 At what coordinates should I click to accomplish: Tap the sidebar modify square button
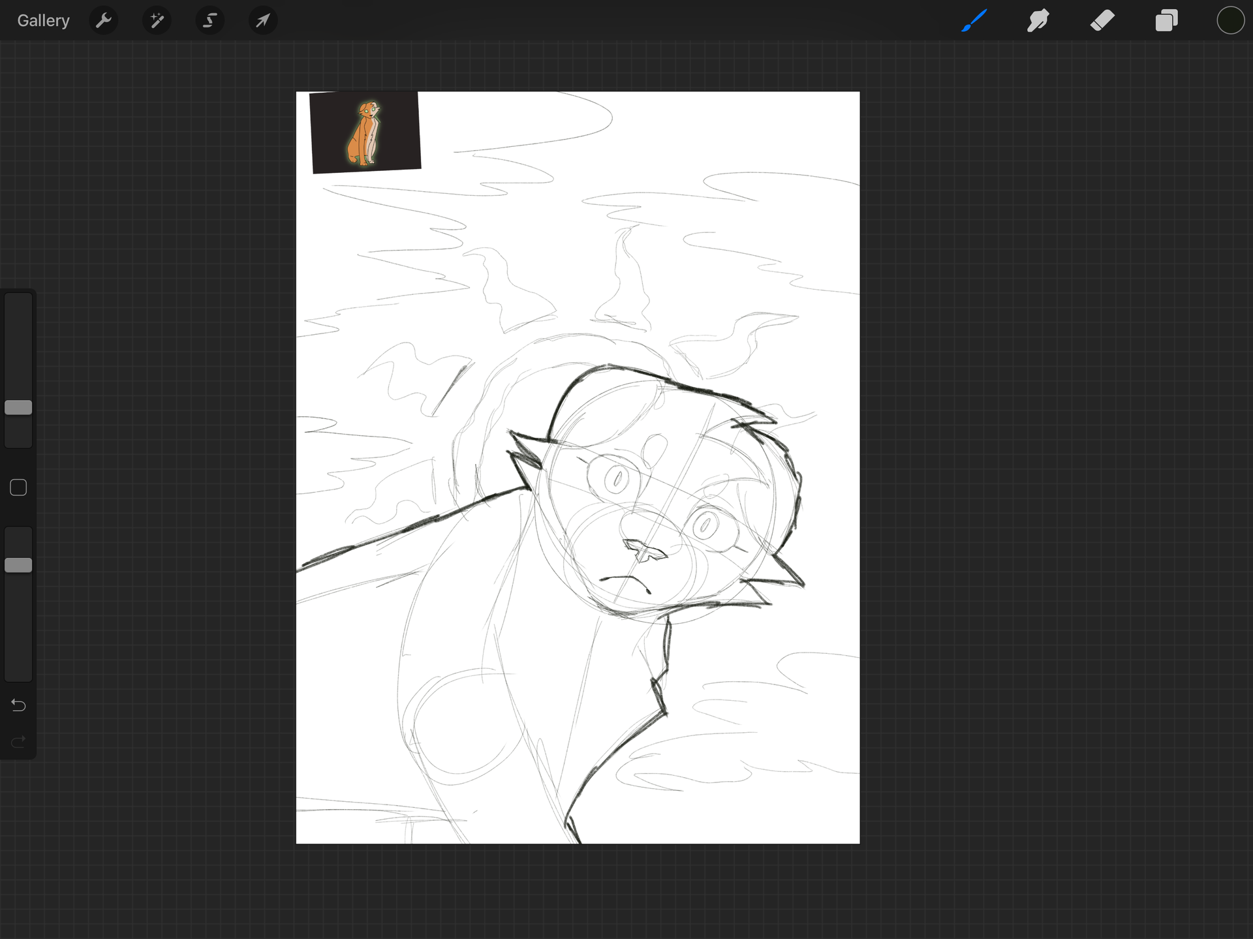tap(18, 487)
